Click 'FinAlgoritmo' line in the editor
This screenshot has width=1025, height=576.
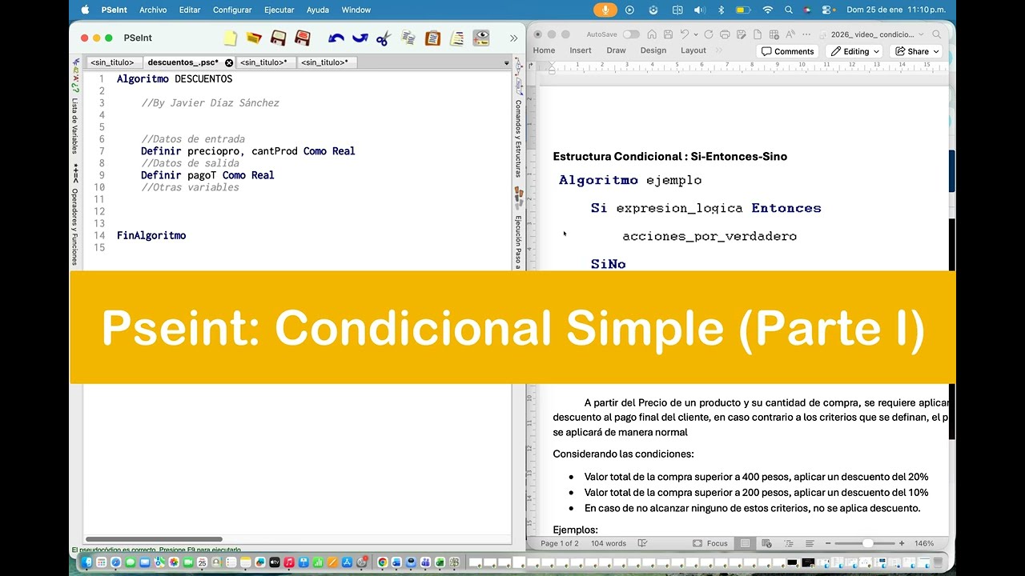click(x=151, y=235)
